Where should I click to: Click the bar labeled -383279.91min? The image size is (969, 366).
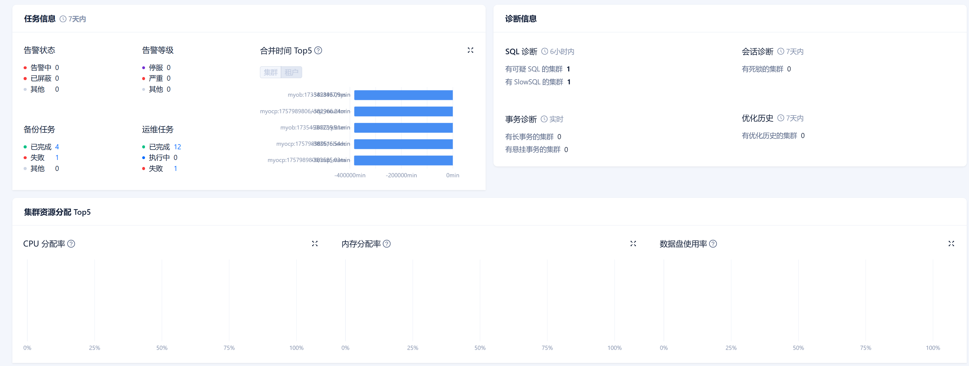403,128
